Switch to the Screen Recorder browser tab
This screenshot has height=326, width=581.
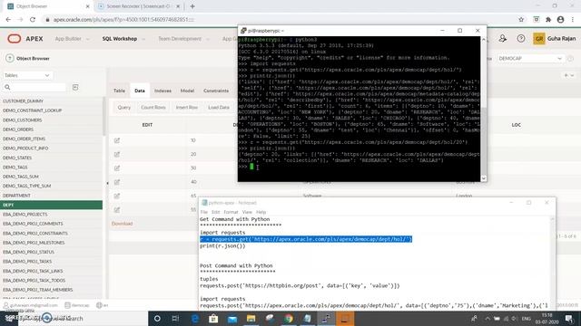[x=139, y=6]
